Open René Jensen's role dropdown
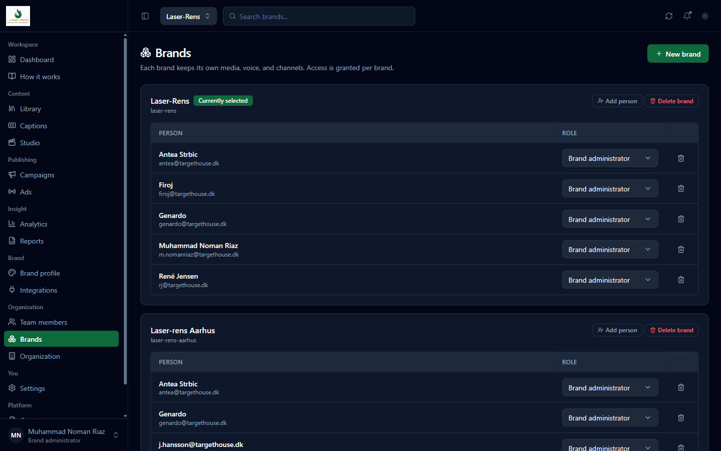721x451 pixels. (x=610, y=280)
